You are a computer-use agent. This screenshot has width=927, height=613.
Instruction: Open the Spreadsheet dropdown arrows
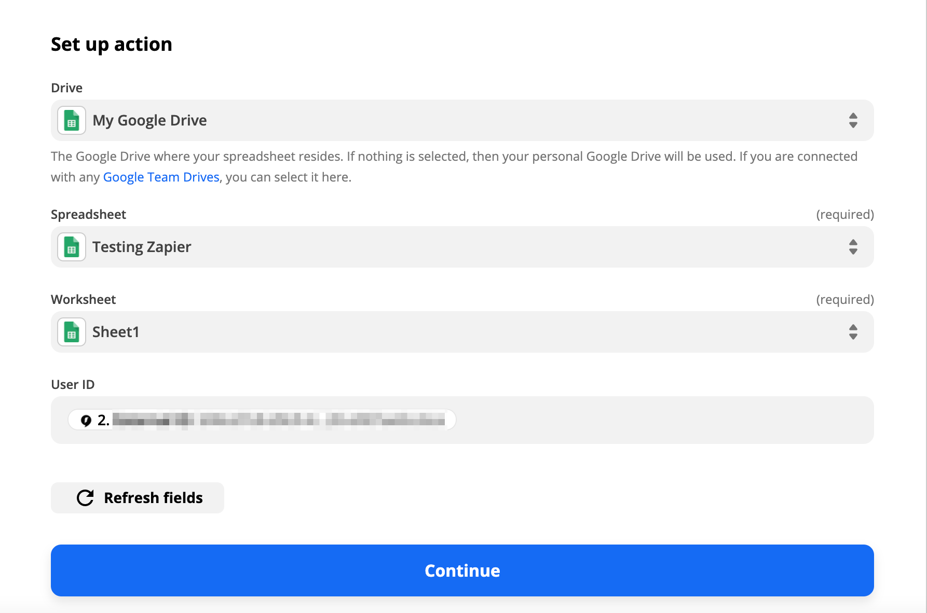point(853,247)
